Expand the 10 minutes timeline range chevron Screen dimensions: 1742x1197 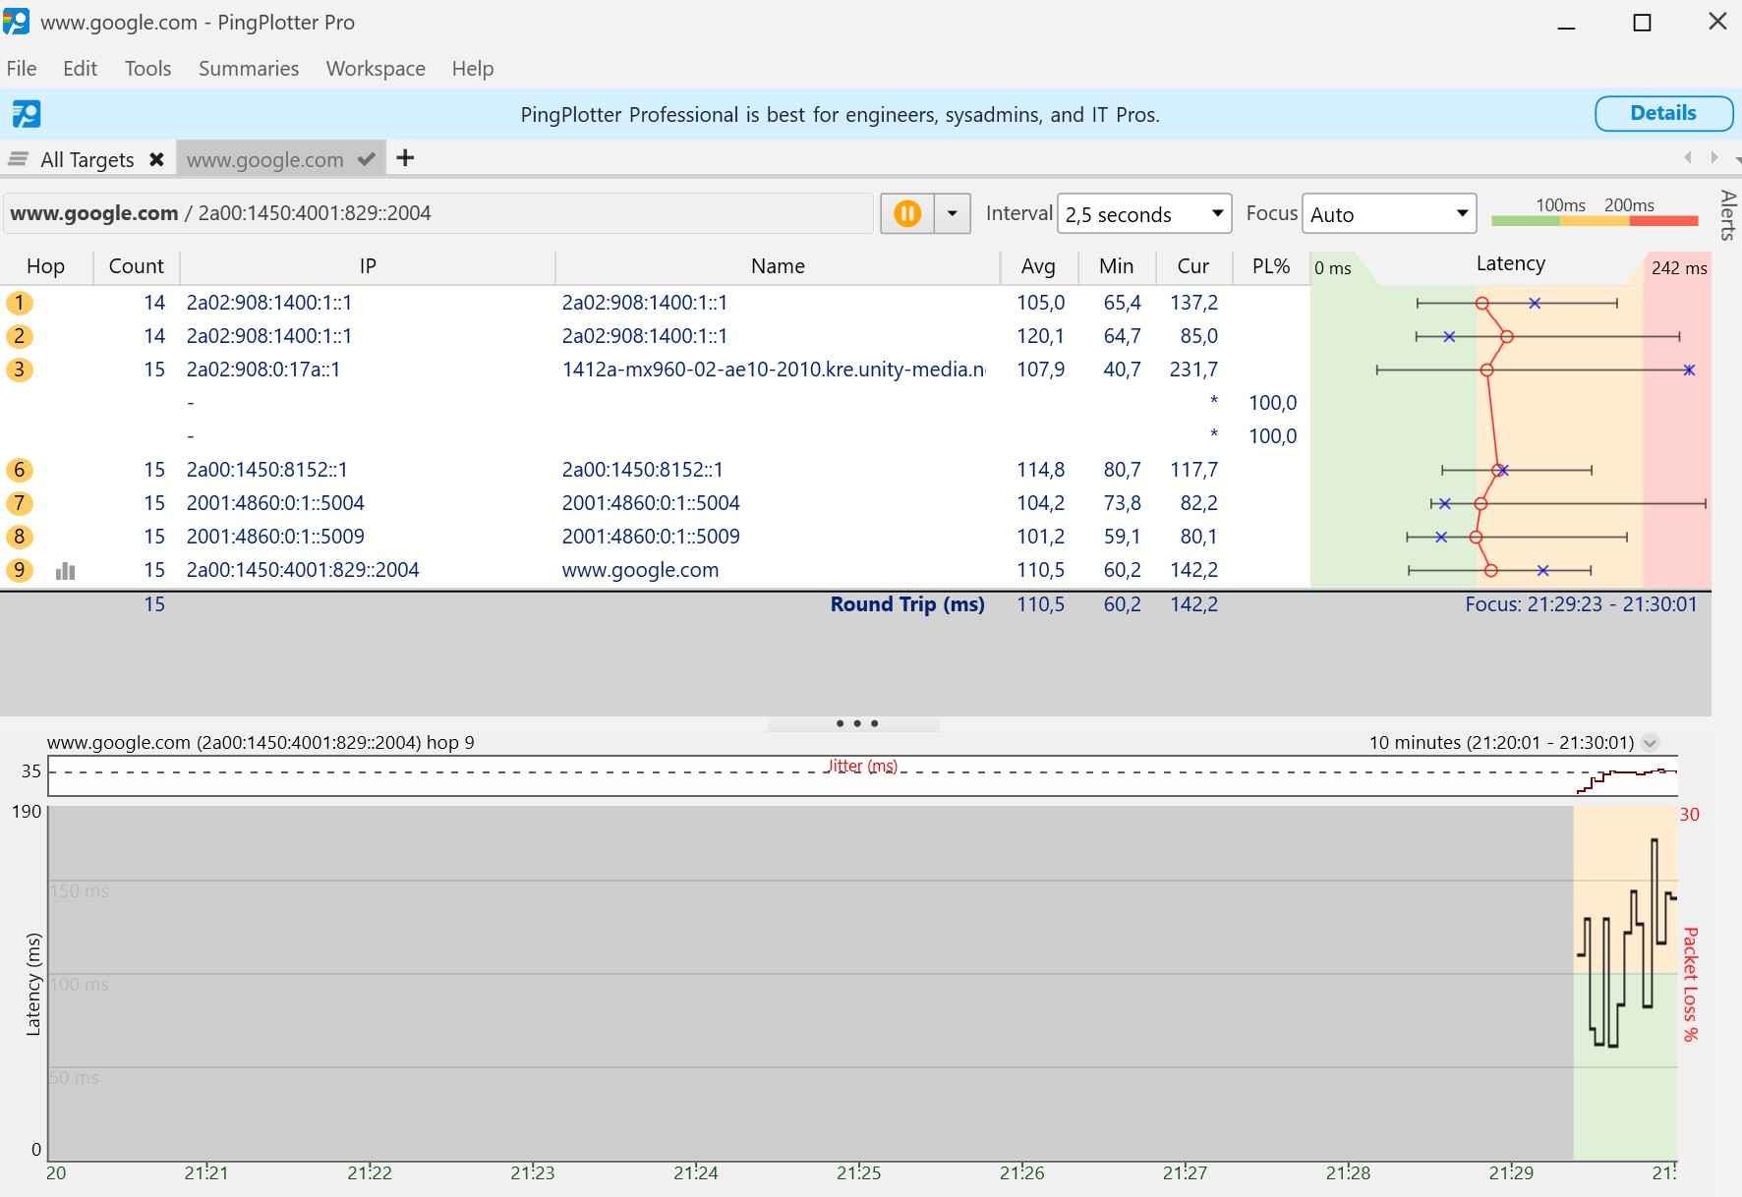pyautogui.click(x=1651, y=743)
